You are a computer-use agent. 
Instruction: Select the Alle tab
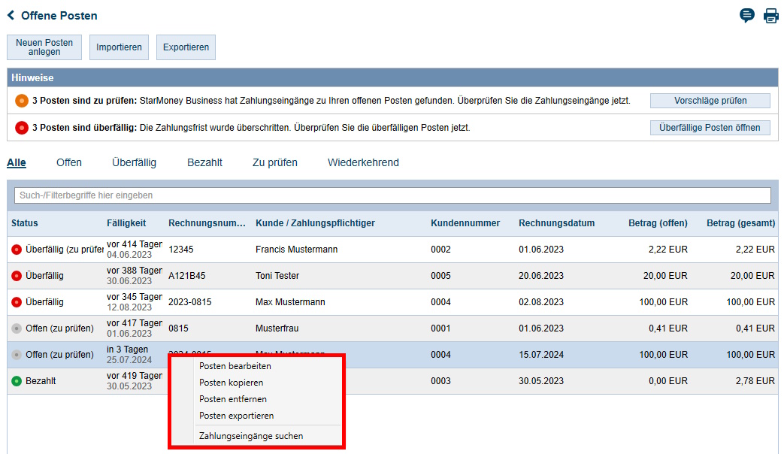click(x=17, y=162)
